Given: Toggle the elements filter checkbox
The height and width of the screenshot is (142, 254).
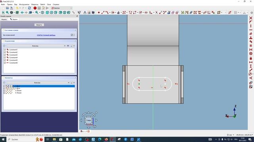Looking at the screenshot, I should (x=4, y=82).
